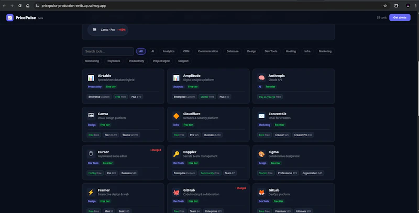Click the GitLab fox icon
Viewport: 419px width, 213px height.
[261, 192]
